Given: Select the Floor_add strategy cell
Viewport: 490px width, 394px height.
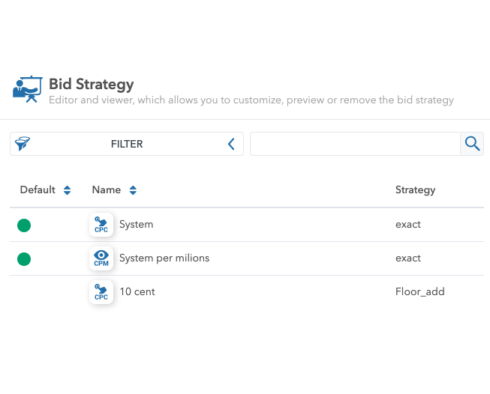Looking at the screenshot, I should pos(419,291).
